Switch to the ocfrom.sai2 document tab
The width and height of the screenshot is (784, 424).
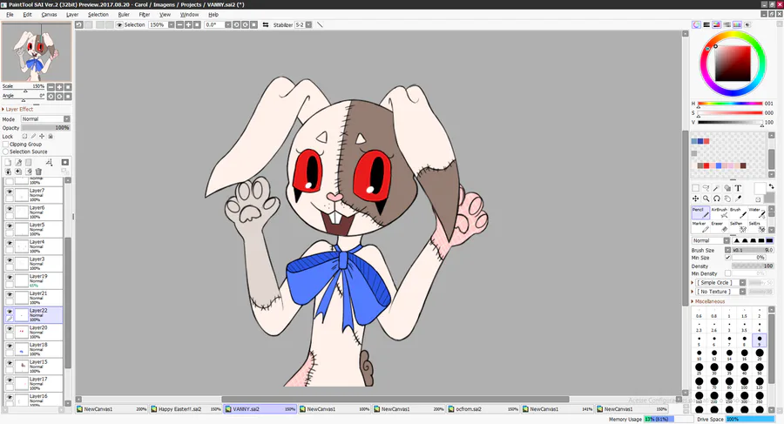(483, 409)
